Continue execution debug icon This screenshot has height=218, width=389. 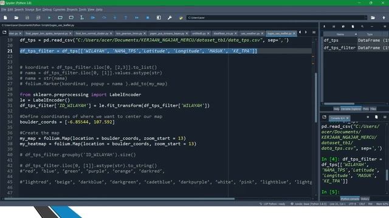[x=137, y=18]
